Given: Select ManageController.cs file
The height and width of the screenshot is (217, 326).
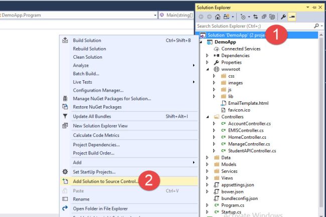Looking at the screenshot, I should pos(249,144).
